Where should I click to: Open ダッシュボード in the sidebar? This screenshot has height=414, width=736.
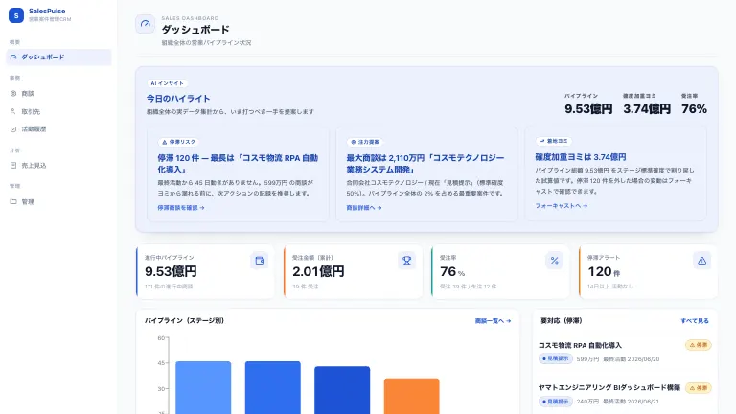coord(58,57)
